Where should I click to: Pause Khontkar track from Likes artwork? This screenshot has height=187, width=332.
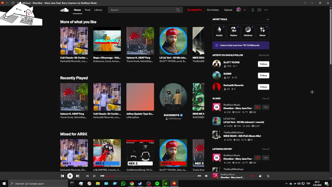click(217, 107)
